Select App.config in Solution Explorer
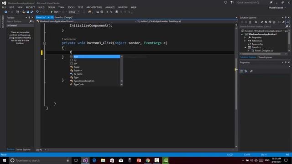 257,44
